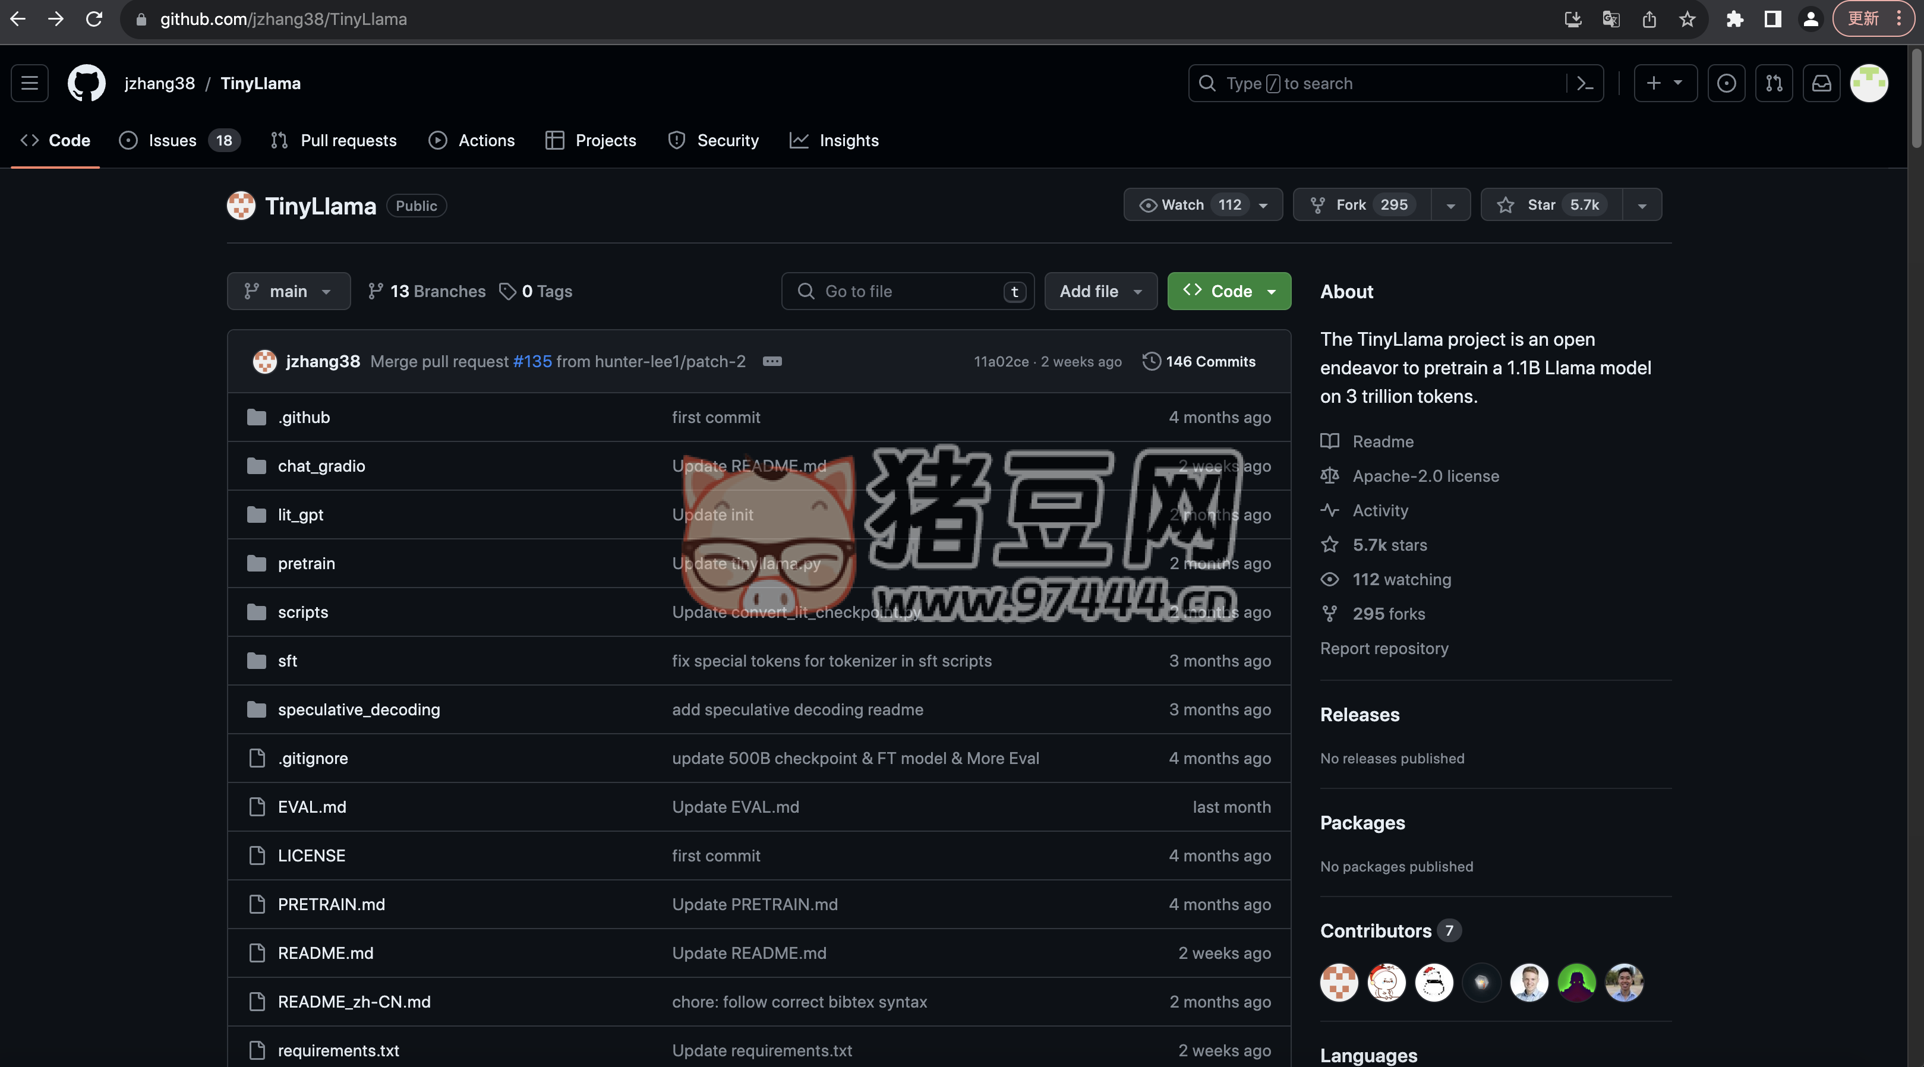Image resolution: width=1924 pixels, height=1067 pixels.
Task: Open the create new plus dropdown
Action: coord(1665,83)
